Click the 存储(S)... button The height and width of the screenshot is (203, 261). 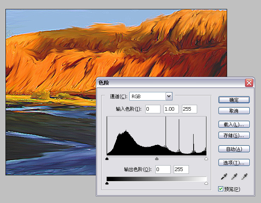coord(234,135)
